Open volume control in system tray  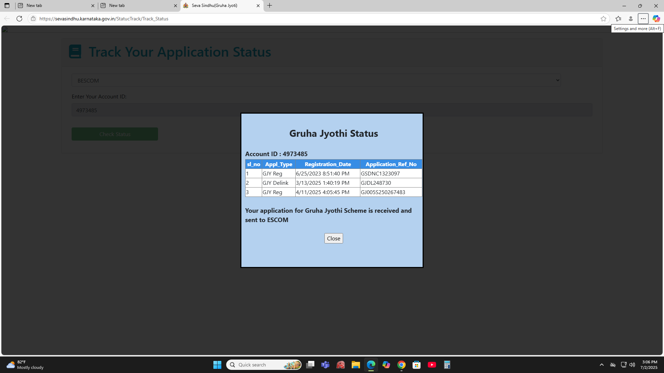[x=632, y=365]
